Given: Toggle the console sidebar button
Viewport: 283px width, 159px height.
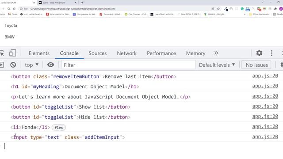Looking at the screenshot, I should [x=2, y=65].
